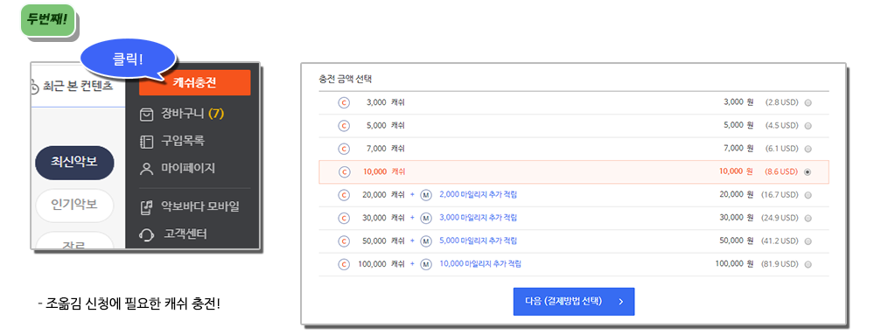Screen dimensions: 888x335
Task: Click the cash coin icon for 7,000 캐쉬
Action: point(344,149)
